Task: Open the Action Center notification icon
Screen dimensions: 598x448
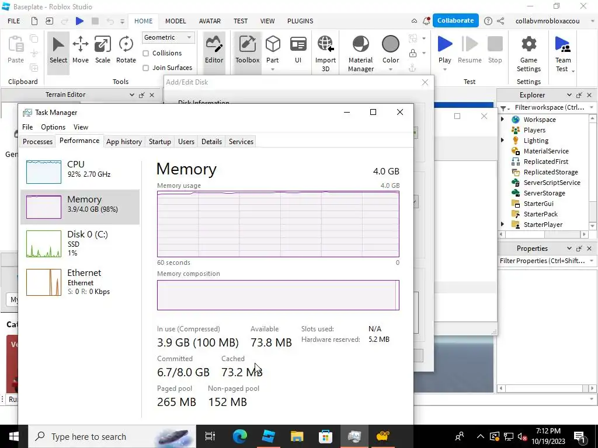Action: [580, 436]
